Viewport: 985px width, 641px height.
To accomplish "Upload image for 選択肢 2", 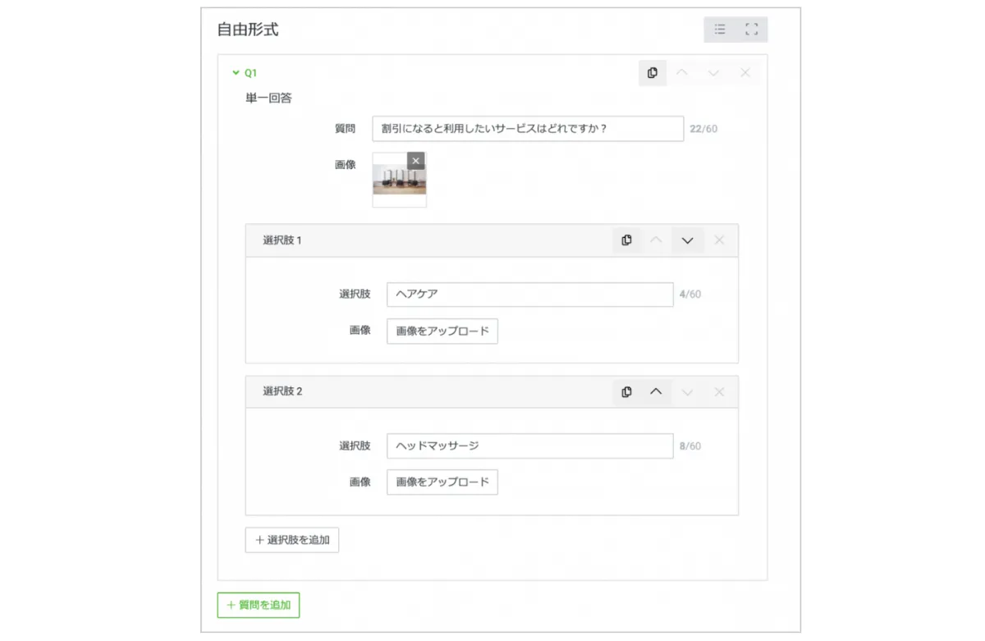I will [x=442, y=482].
